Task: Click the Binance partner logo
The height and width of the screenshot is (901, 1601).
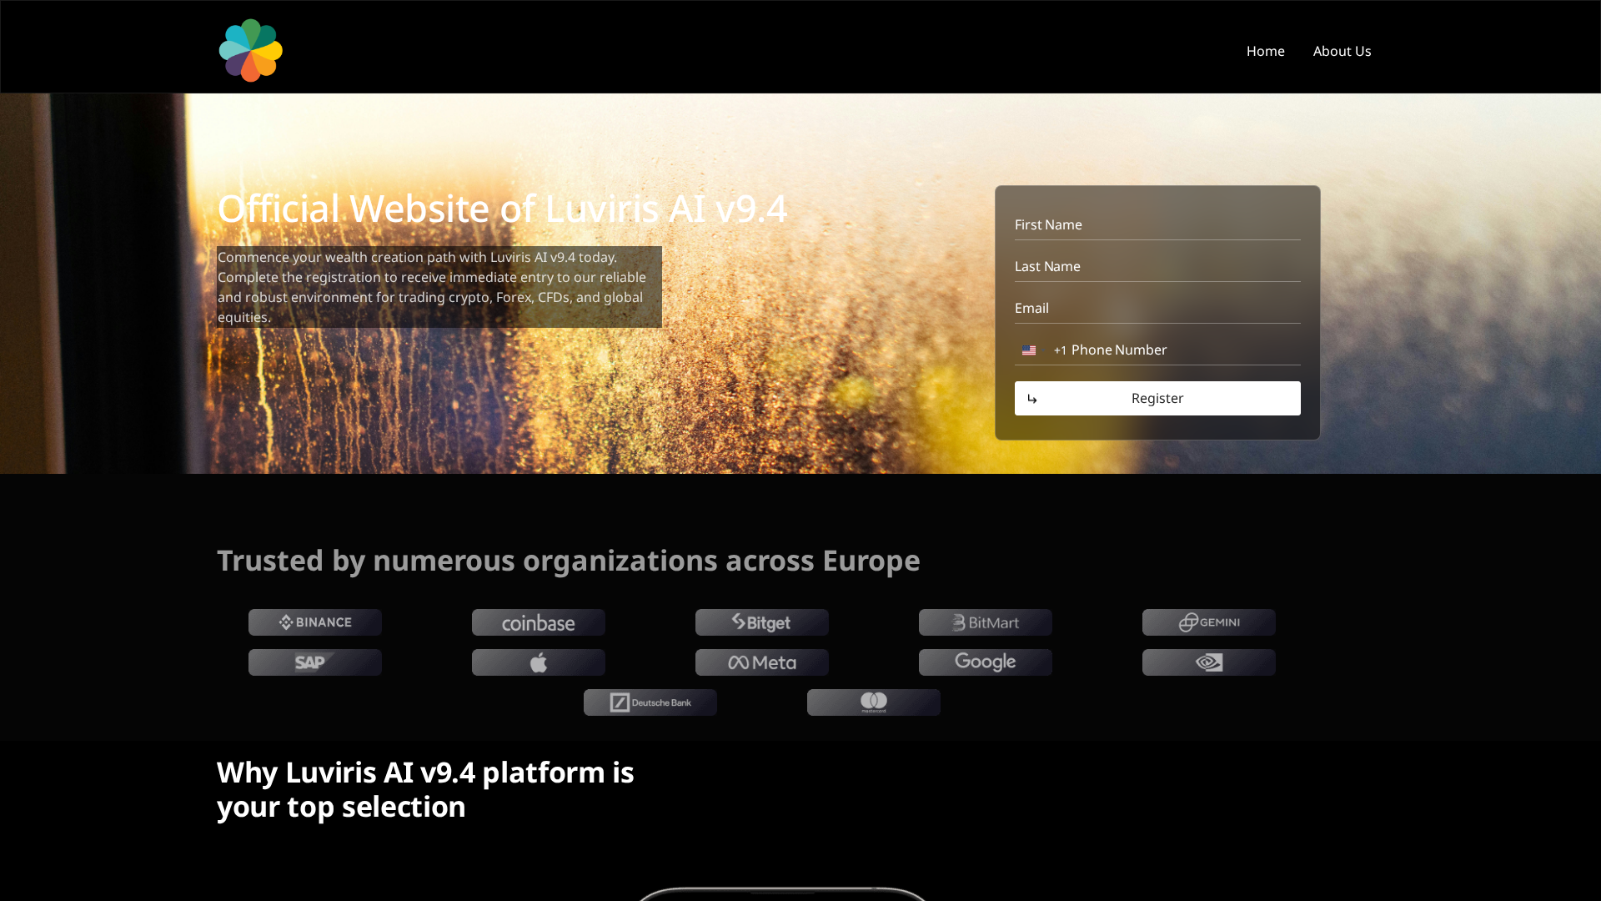Action: pyautogui.click(x=314, y=622)
